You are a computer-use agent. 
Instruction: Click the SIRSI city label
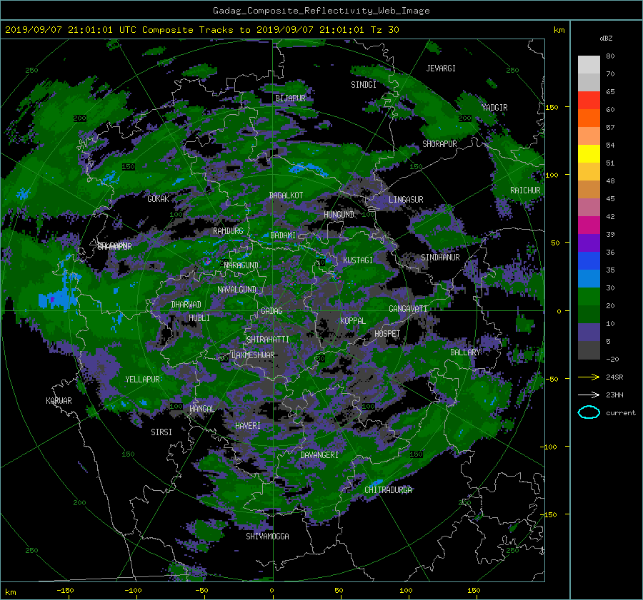[161, 432]
